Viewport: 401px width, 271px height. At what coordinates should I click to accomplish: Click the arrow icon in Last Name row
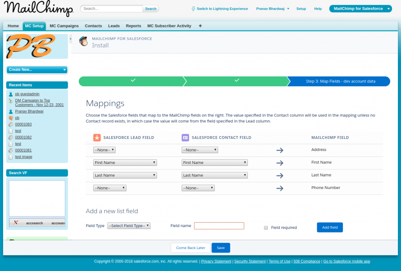coord(280,175)
